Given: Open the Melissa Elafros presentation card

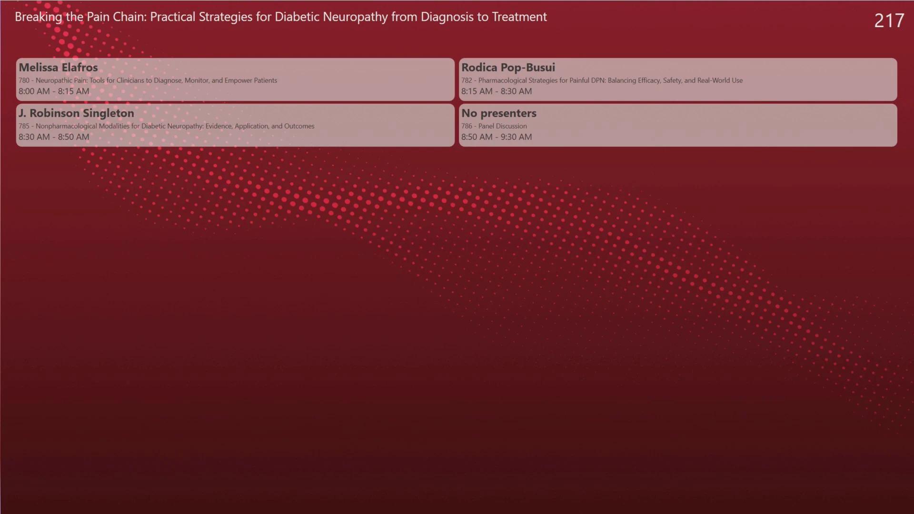Looking at the screenshot, I should pyautogui.click(x=235, y=79).
